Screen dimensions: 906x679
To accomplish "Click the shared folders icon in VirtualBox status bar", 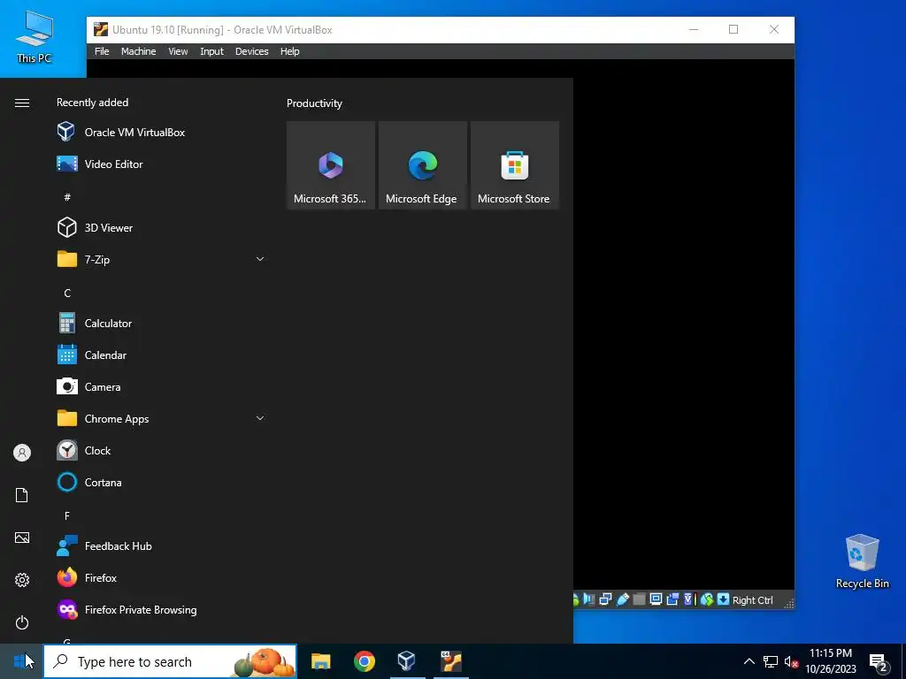I will (x=639, y=599).
